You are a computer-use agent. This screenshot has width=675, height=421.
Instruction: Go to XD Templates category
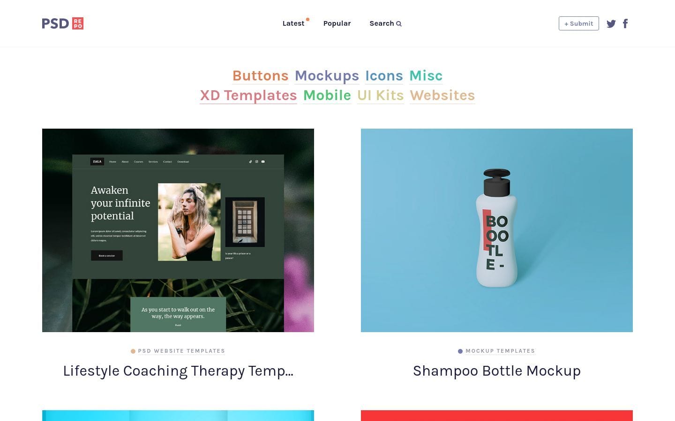coord(248,95)
